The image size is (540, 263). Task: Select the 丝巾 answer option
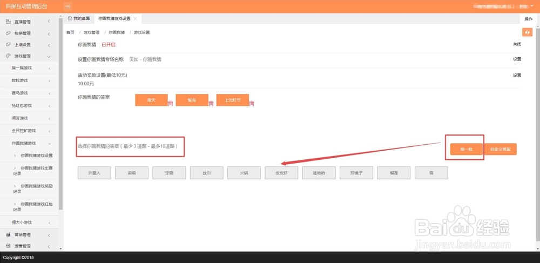click(207, 173)
